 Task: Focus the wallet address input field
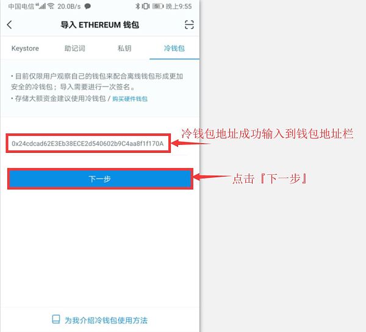pos(88,143)
